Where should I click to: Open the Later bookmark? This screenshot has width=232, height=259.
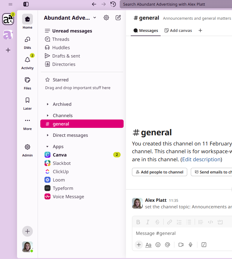pos(27,104)
